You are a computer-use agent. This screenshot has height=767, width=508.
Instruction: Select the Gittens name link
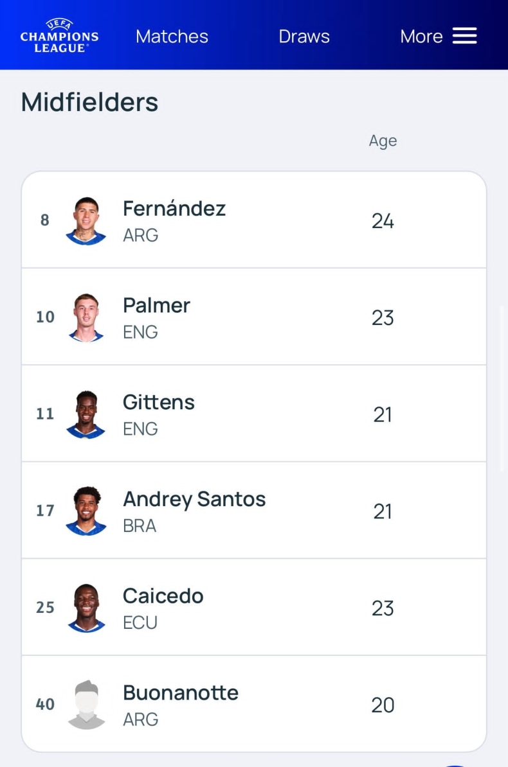click(x=159, y=403)
